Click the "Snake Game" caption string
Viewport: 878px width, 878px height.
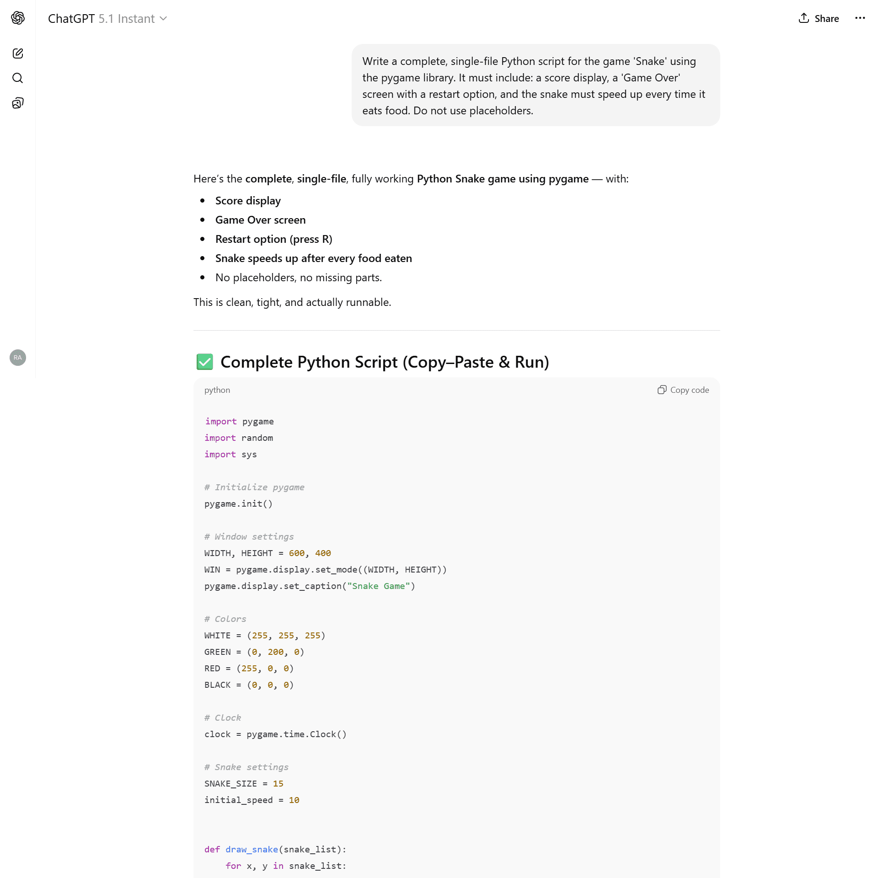tap(378, 586)
